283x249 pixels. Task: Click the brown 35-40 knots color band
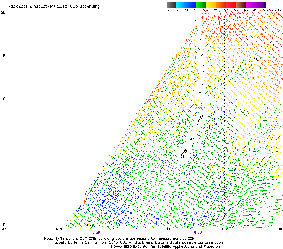click(x=241, y=5)
